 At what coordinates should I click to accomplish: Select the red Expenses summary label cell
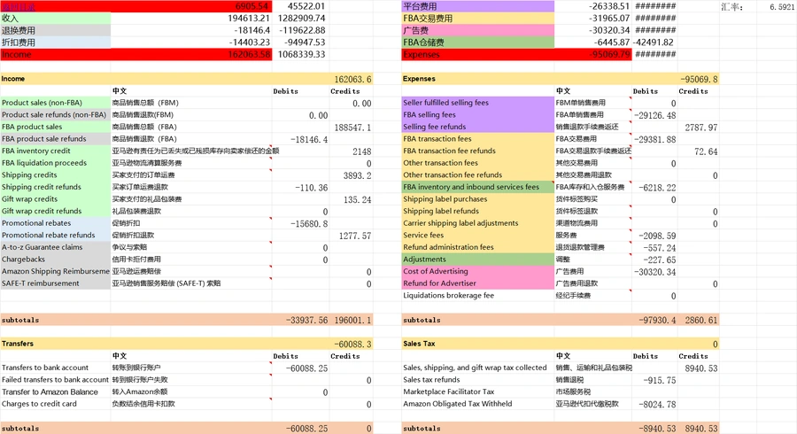(478, 54)
